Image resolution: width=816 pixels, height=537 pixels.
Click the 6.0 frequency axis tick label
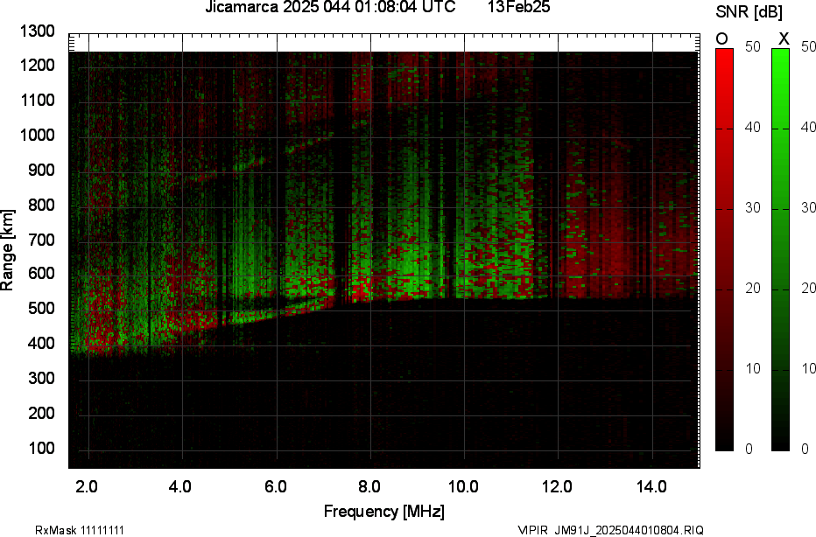(x=275, y=487)
